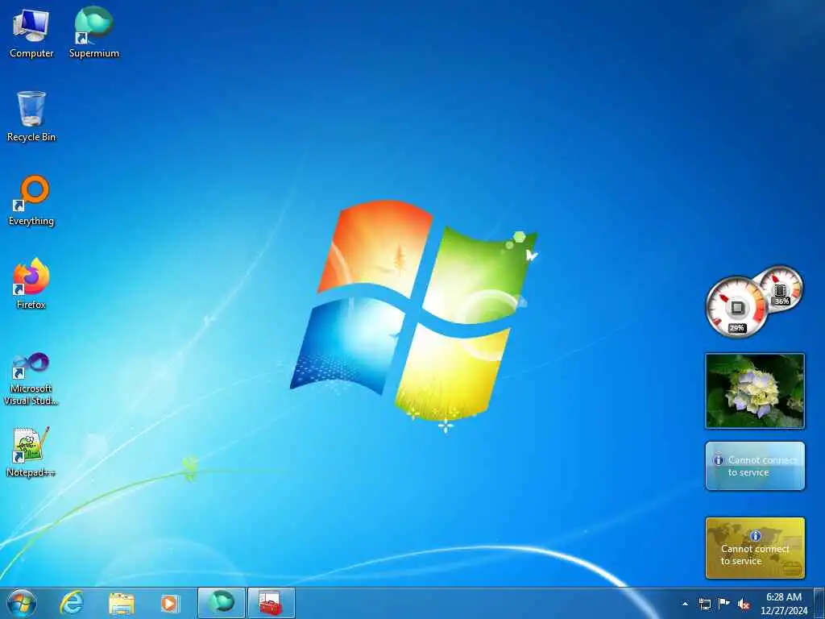Click the Notepad++ label text
This screenshot has height=619, width=825.
31,472
